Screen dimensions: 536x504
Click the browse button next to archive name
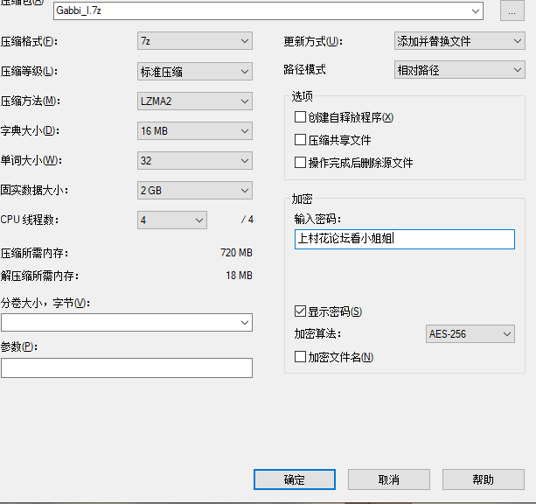(x=512, y=10)
